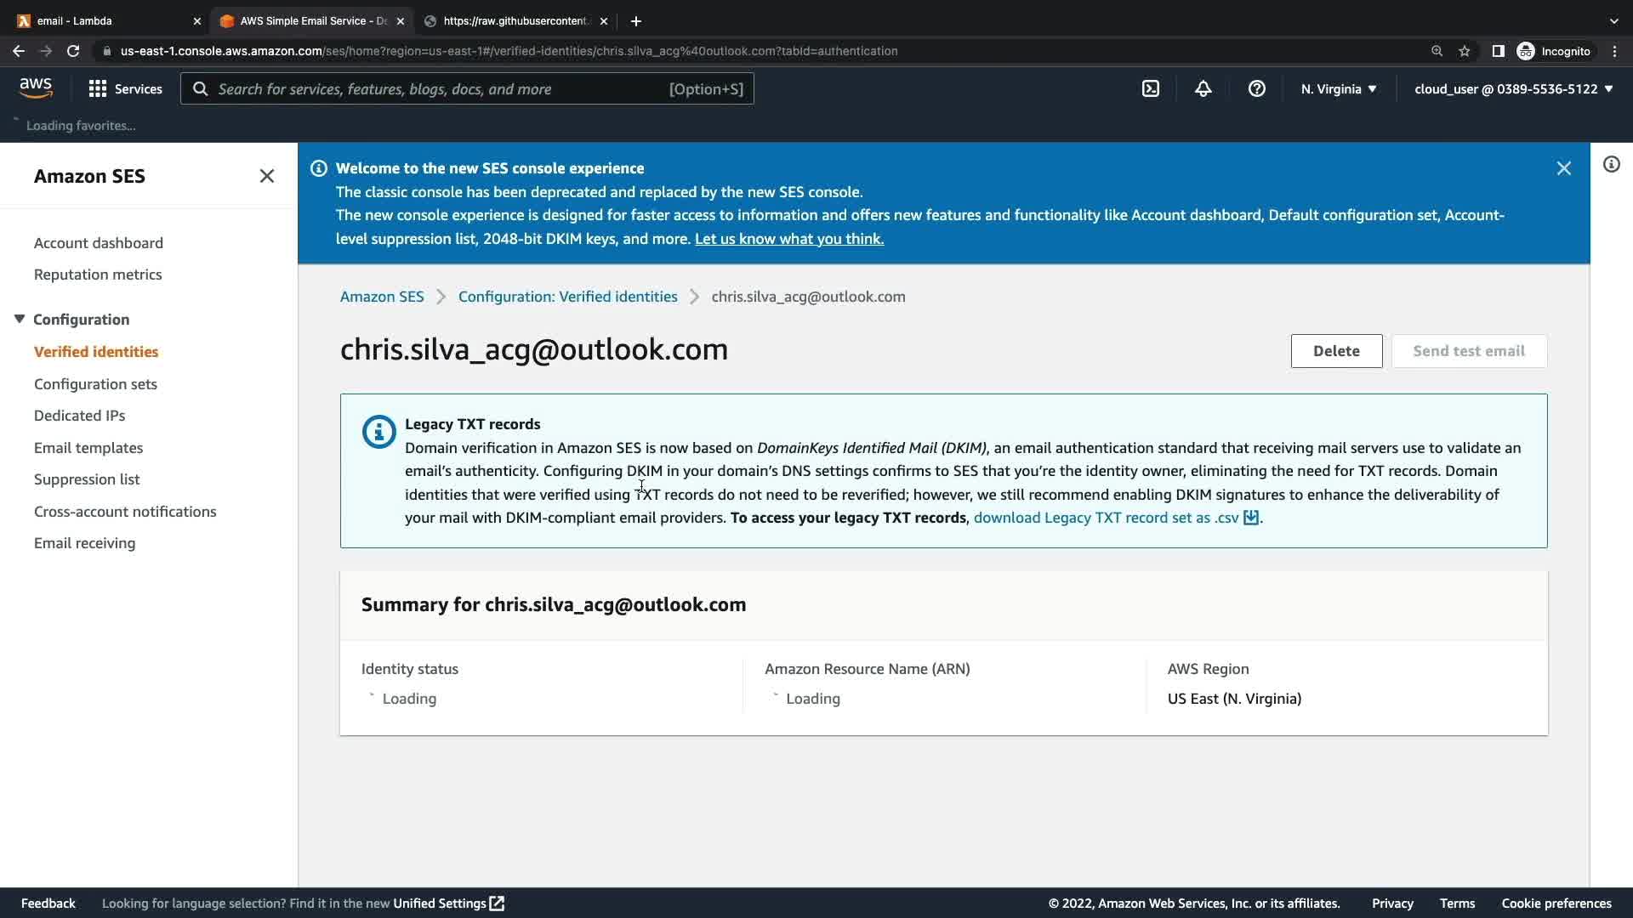Viewport: 1633px width, 918px height.
Task: Open Configuration sets in sidebar
Action: point(95,384)
